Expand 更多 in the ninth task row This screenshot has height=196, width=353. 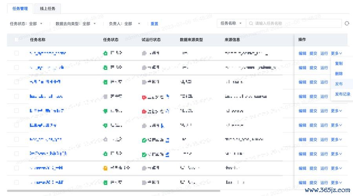(x=337, y=168)
